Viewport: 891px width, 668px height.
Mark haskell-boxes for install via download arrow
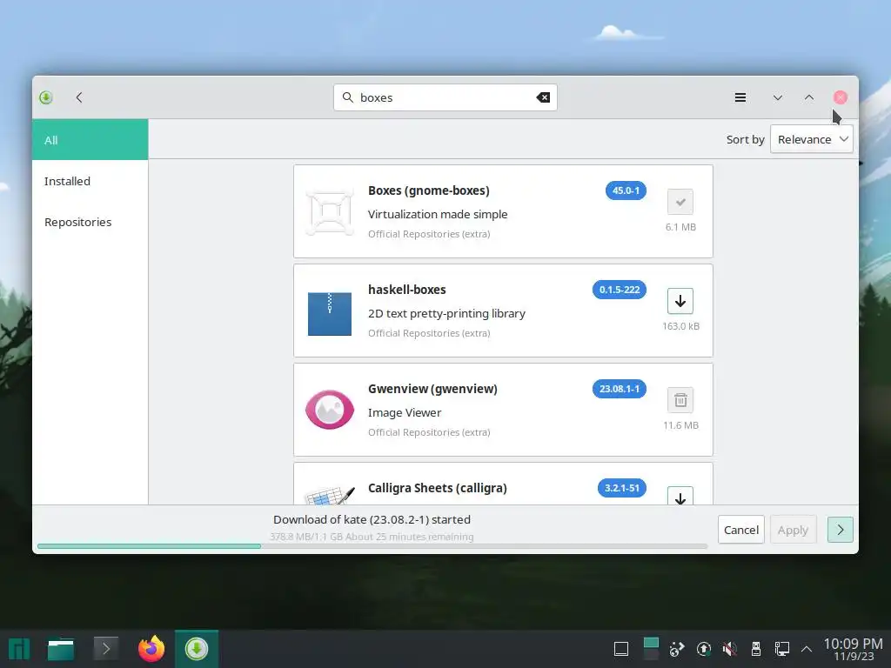click(680, 301)
